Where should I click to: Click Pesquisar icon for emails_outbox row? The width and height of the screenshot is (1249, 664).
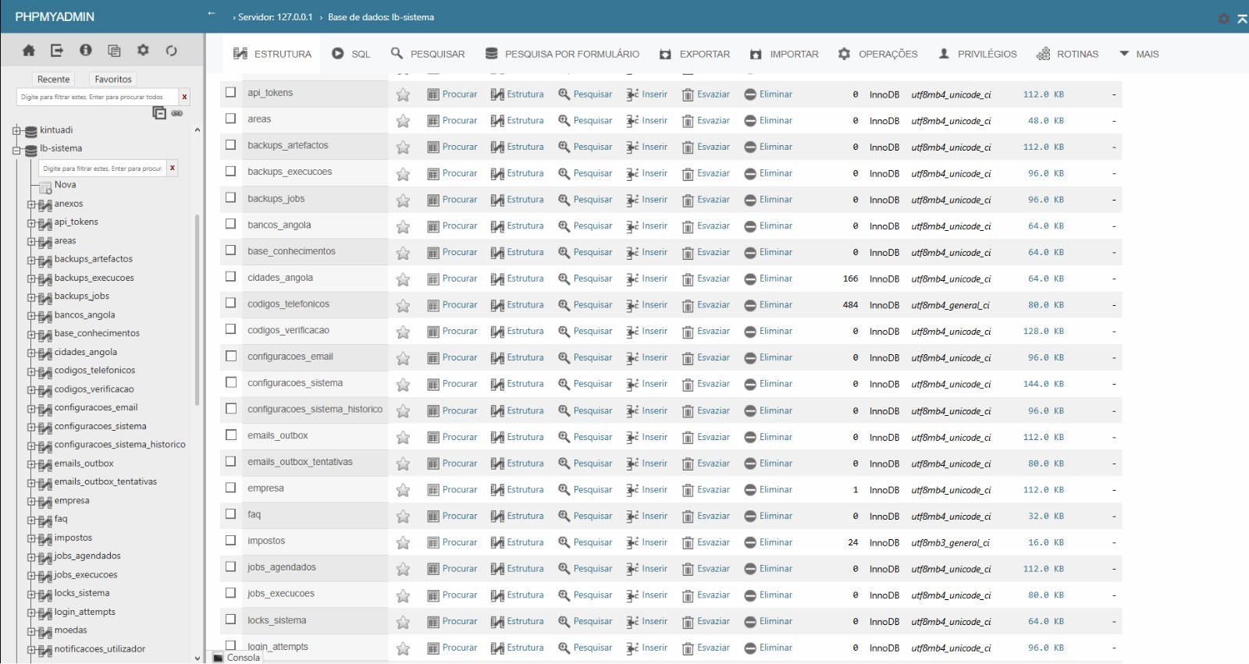tap(564, 438)
